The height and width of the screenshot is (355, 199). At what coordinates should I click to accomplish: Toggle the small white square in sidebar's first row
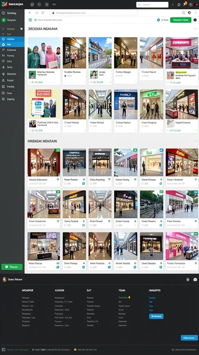[x=21, y=29]
